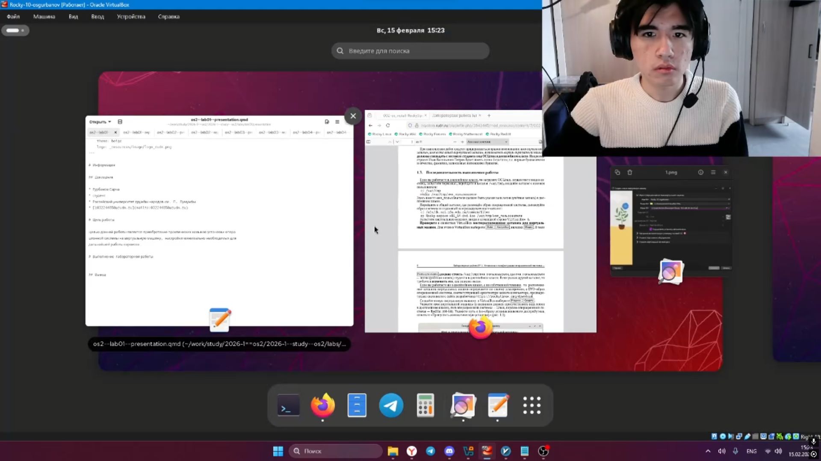Click the GNOME workspace indicator pill

(15, 30)
